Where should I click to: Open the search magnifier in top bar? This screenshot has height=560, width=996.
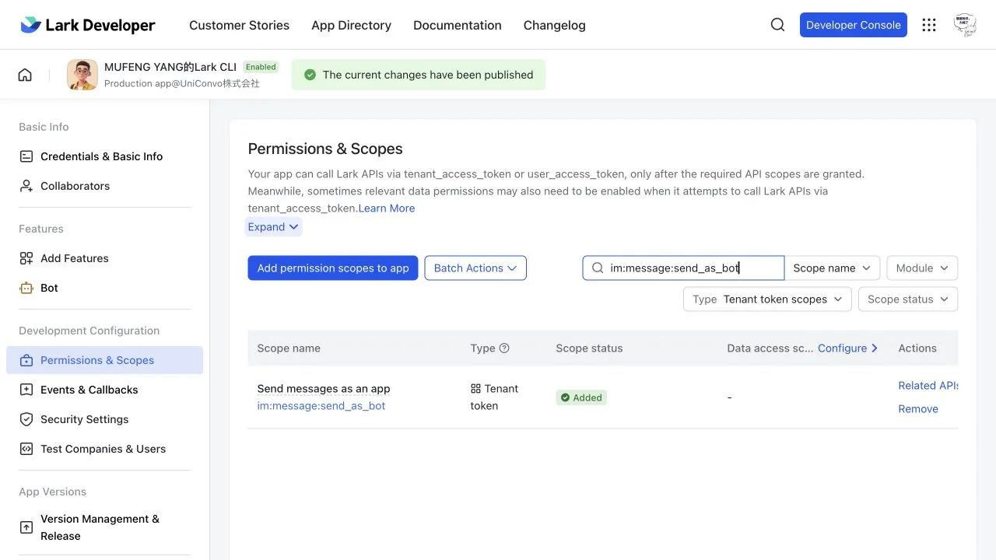tap(777, 25)
